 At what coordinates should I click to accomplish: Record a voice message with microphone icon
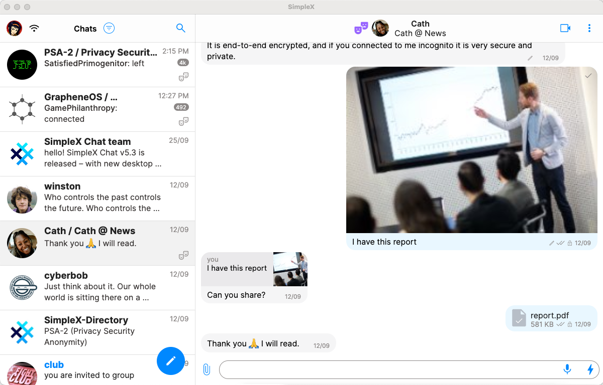click(x=567, y=370)
